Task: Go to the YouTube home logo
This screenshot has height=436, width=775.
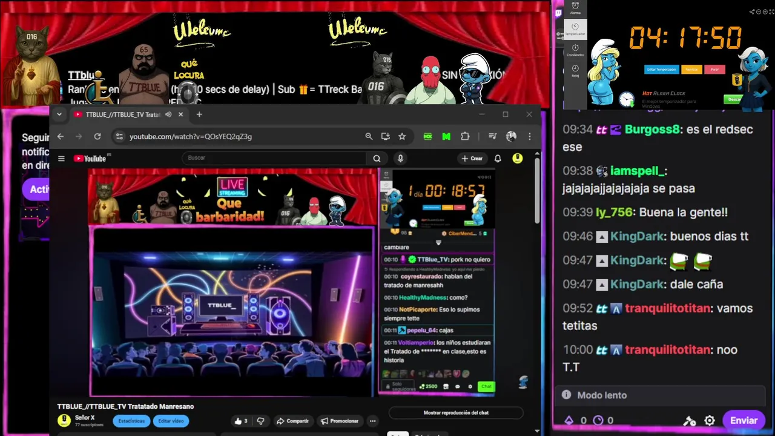Action: tap(91, 159)
